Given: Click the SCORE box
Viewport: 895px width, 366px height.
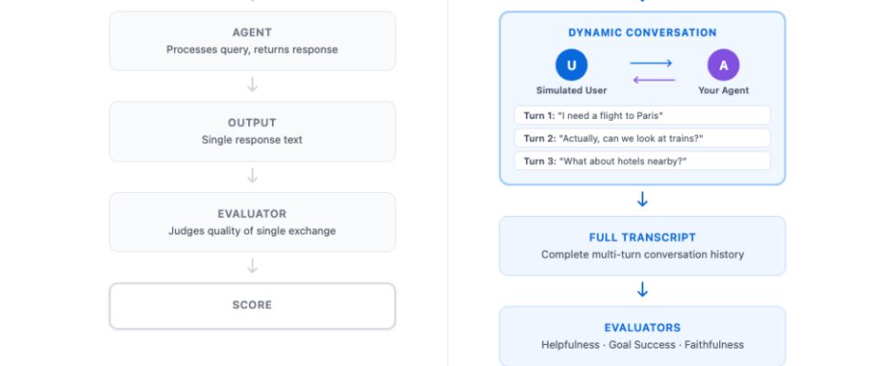Looking at the screenshot, I should (x=253, y=306).
